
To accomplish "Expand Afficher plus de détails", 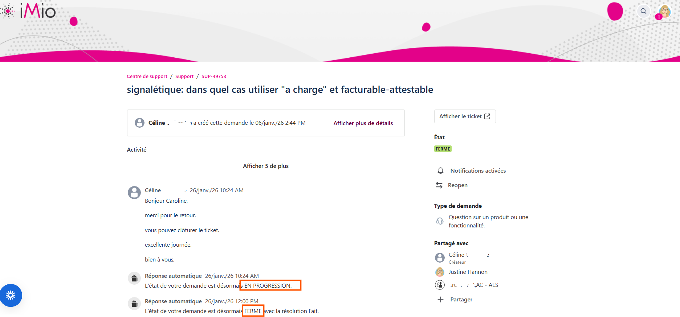I will click(363, 123).
